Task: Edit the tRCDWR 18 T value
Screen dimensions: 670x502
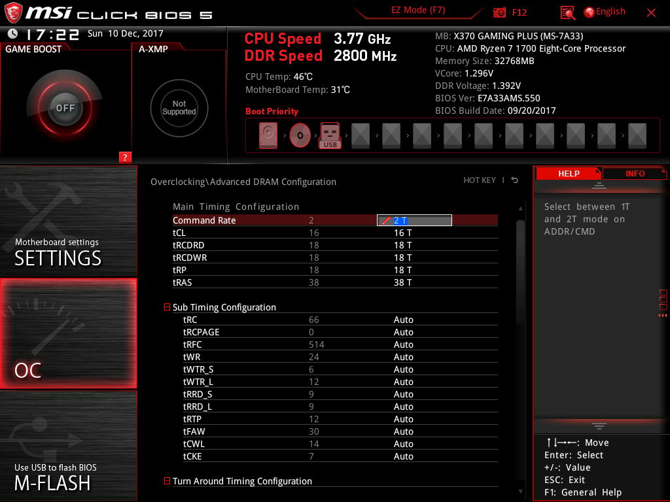Action: click(402, 258)
